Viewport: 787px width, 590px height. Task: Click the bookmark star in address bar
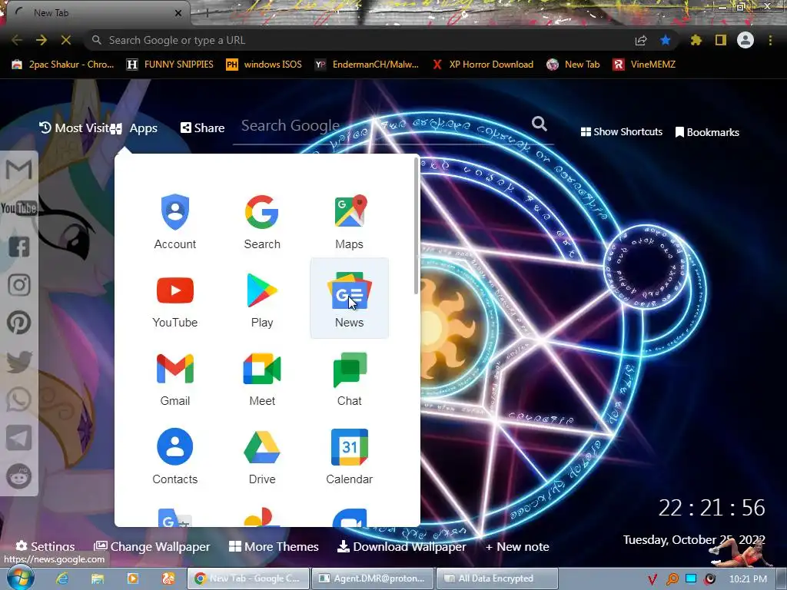666,40
